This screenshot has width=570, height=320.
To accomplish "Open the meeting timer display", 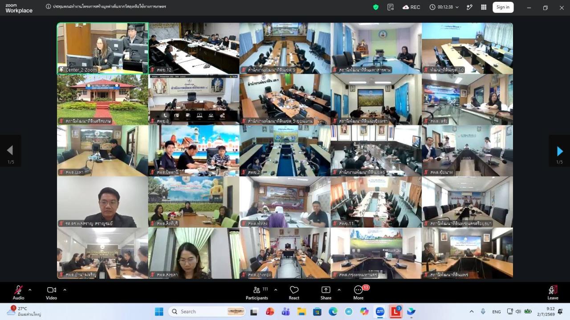I will [x=441, y=7].
